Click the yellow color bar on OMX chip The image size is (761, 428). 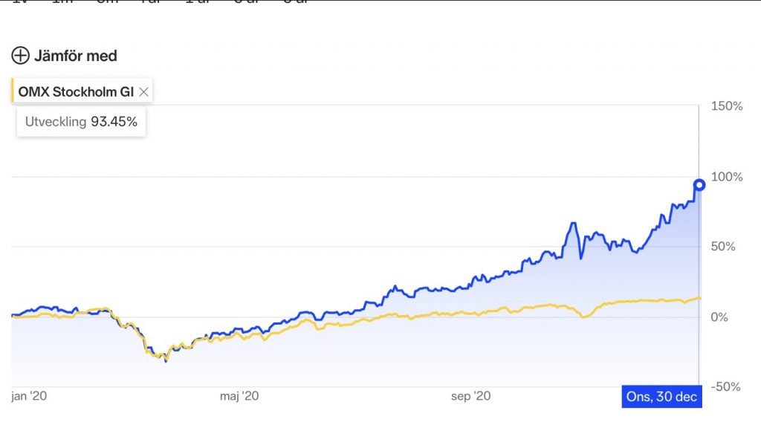click(x=12, y=91)
